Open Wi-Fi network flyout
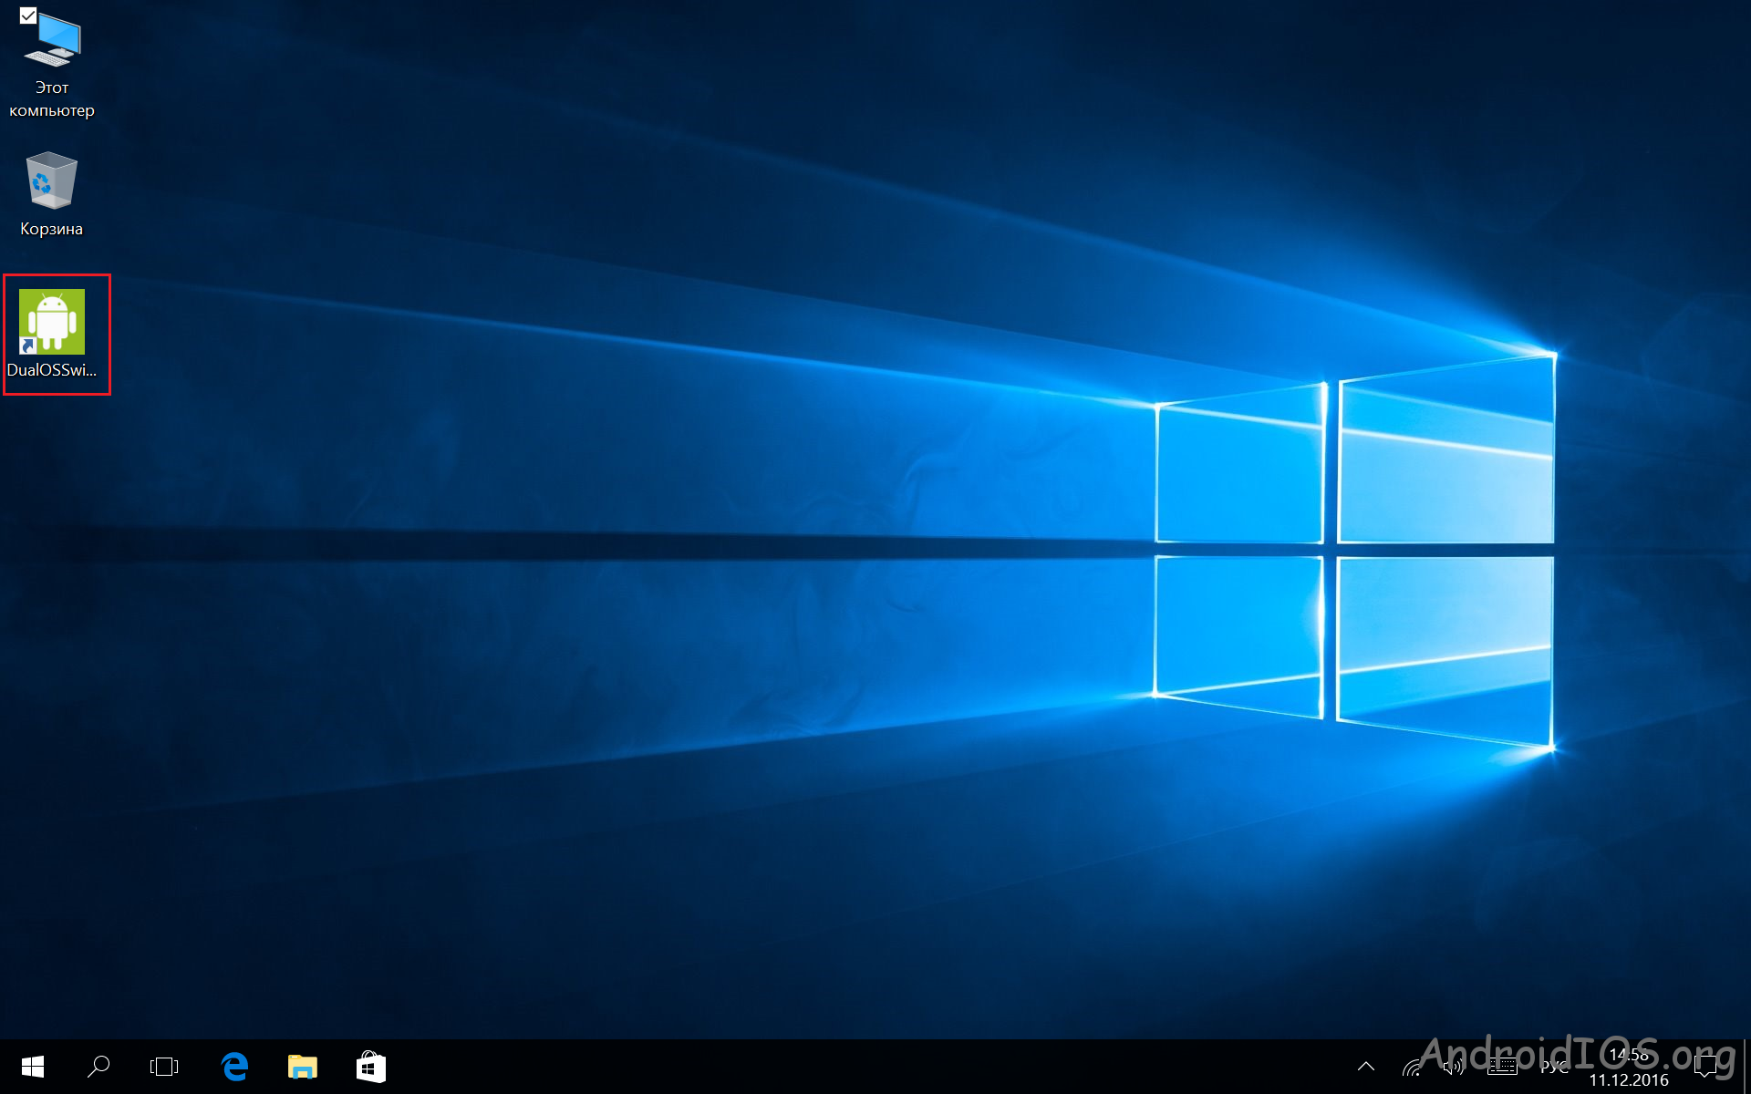Image resolution: width=1751 pixels, height=1094 pixels. [1412, 1067]
